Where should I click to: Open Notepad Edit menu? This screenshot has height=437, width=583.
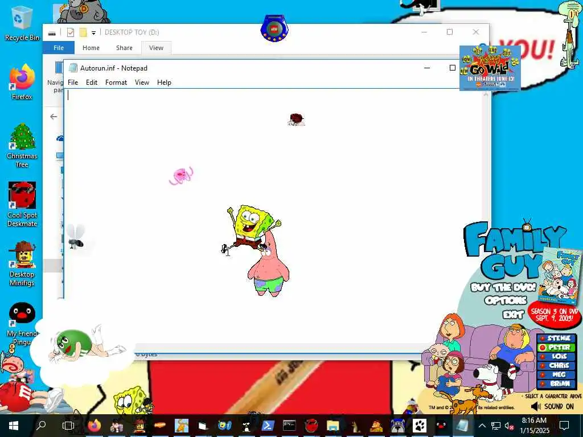tap(92, 83)
